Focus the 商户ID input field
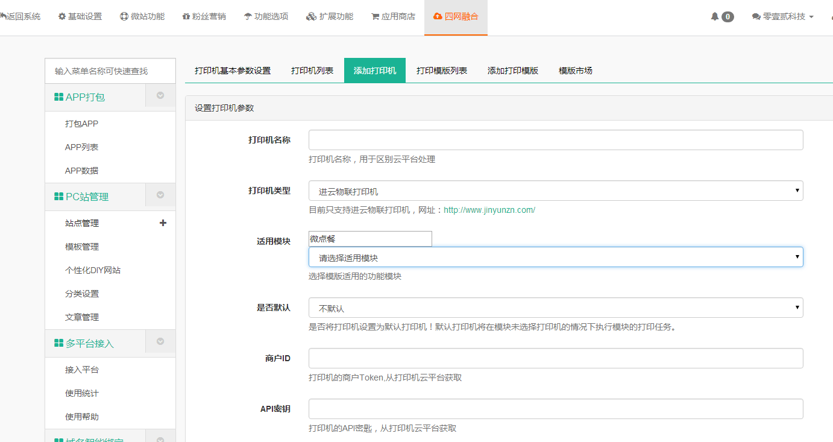The width and height of the screenshot is (833, 442). [556, 358]
